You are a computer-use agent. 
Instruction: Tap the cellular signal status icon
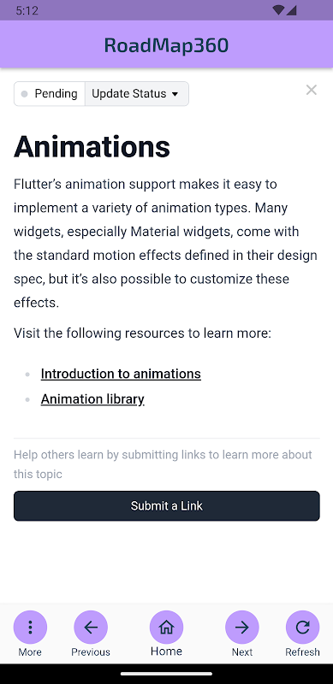[x=292, y=10]
